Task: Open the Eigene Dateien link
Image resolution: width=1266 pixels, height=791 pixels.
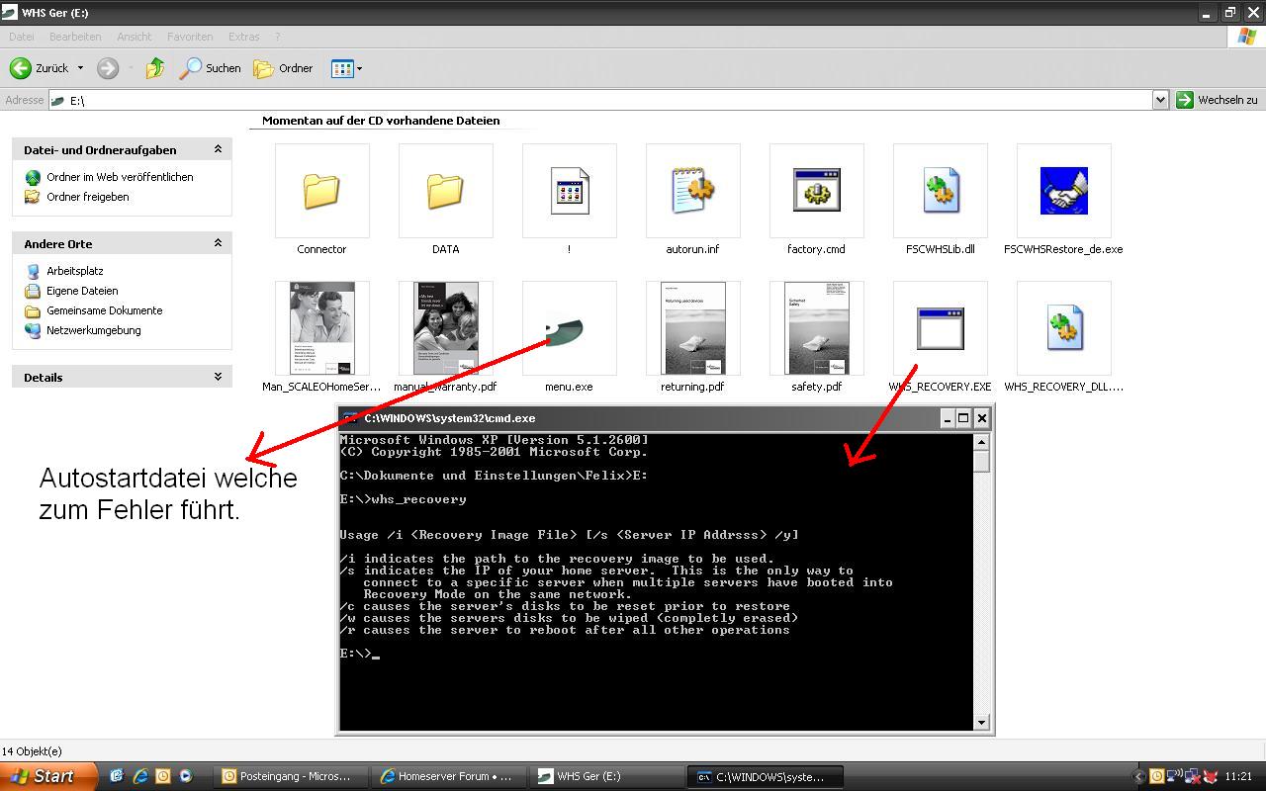Action: (x=82, y=291)
